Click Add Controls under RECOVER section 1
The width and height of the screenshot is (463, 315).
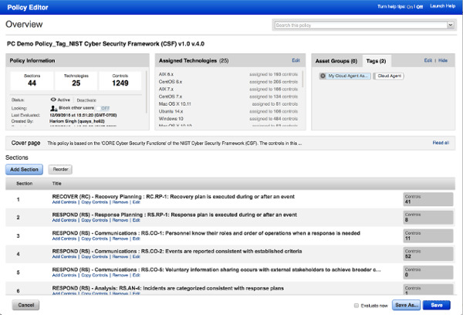[x=65, y=202]
